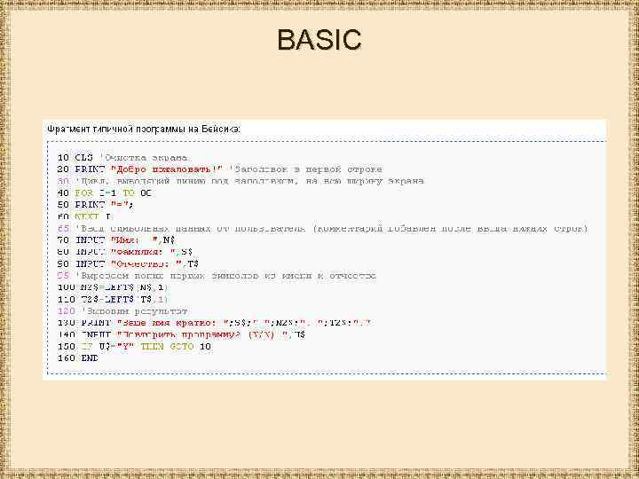The height and width of the screenshot is (479, 639).
Task: Select line 70 INPUT "Имя: ",N$
Action: click(116, 240)
